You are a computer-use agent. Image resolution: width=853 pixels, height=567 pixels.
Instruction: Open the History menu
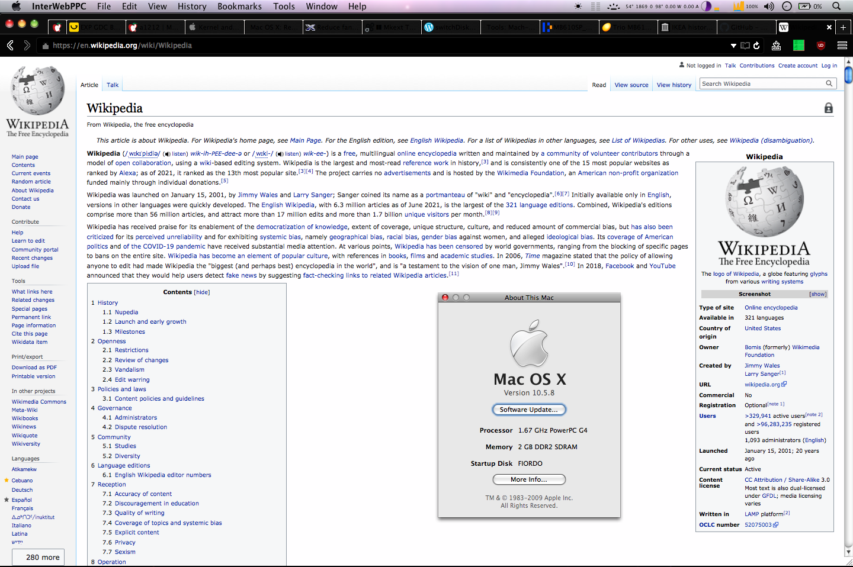pyautogui.click(x=192, y=6)
